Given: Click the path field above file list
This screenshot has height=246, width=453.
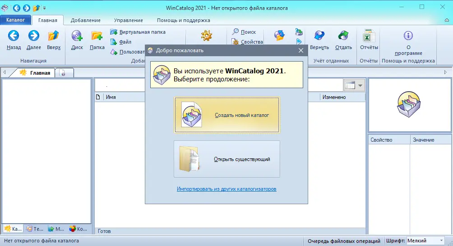Looking at the screenshot, I should [220, 85].
